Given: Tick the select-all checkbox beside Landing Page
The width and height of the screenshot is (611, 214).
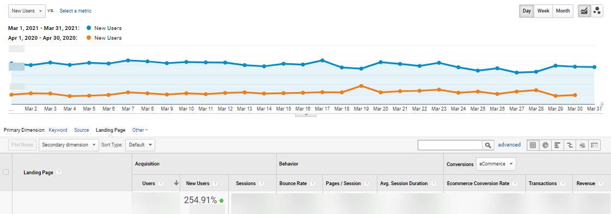Looking at the screenshot, I should [x=6, y=172].
